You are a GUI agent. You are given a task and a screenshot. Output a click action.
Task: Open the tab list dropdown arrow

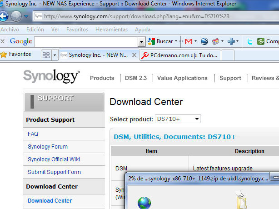tap(55, 55)
